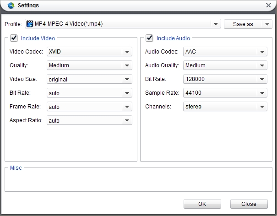
Task: Open the Aspect Ratio auto dropdown
Action: point(127,120)
